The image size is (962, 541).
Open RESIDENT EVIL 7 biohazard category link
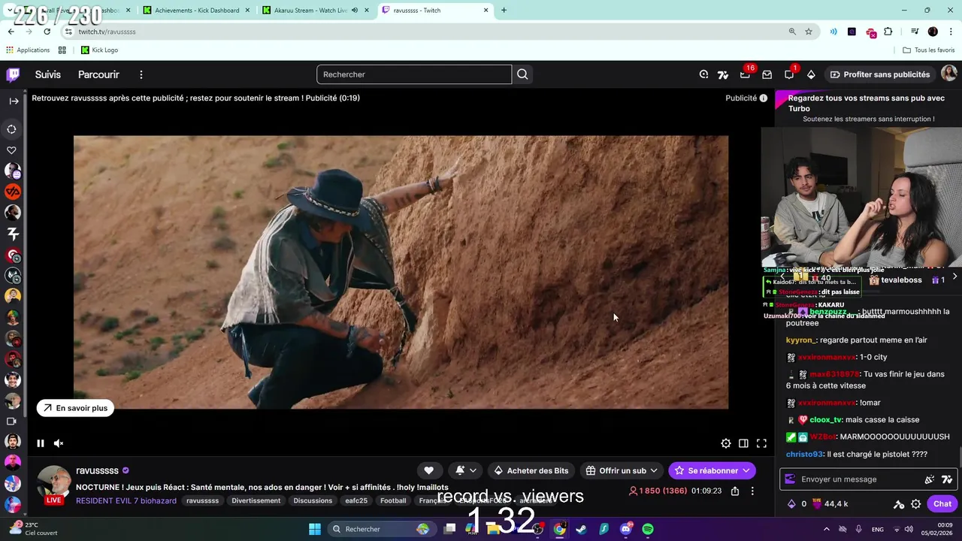126,500
